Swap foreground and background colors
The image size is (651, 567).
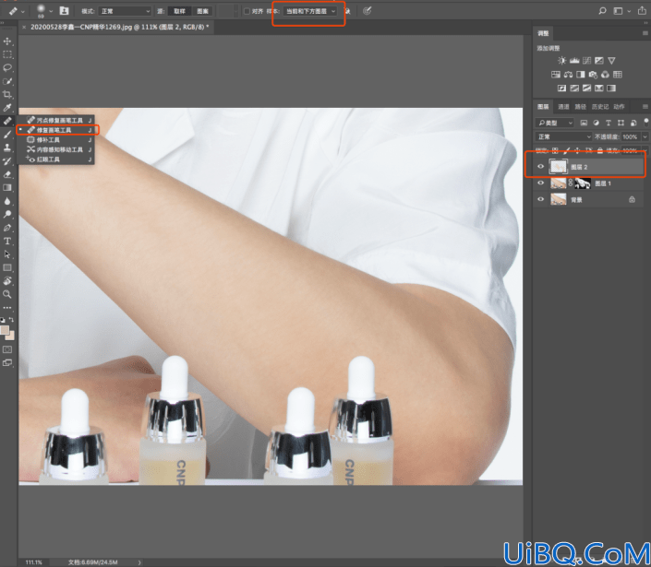[x=11, y=320]
